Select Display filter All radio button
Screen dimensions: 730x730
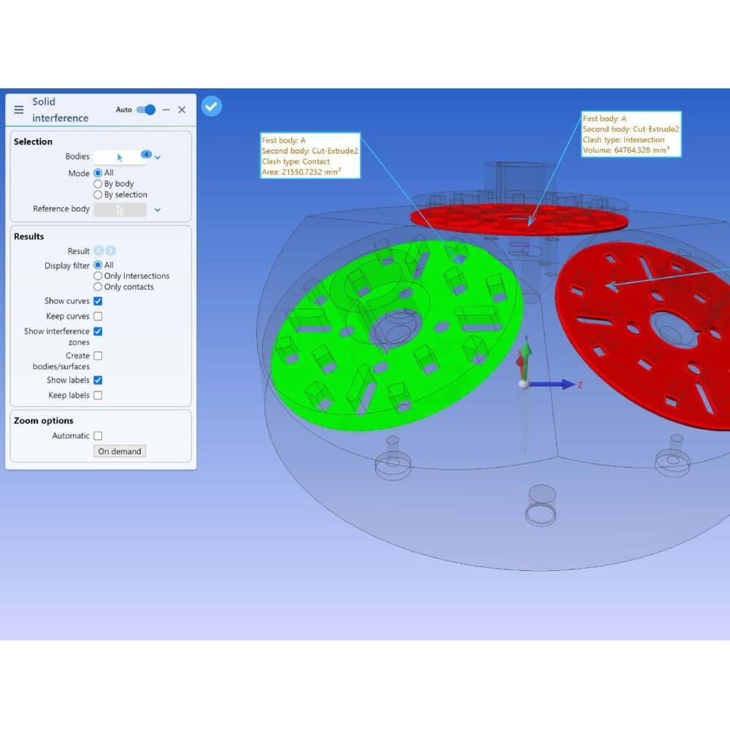tap(98, 265)
